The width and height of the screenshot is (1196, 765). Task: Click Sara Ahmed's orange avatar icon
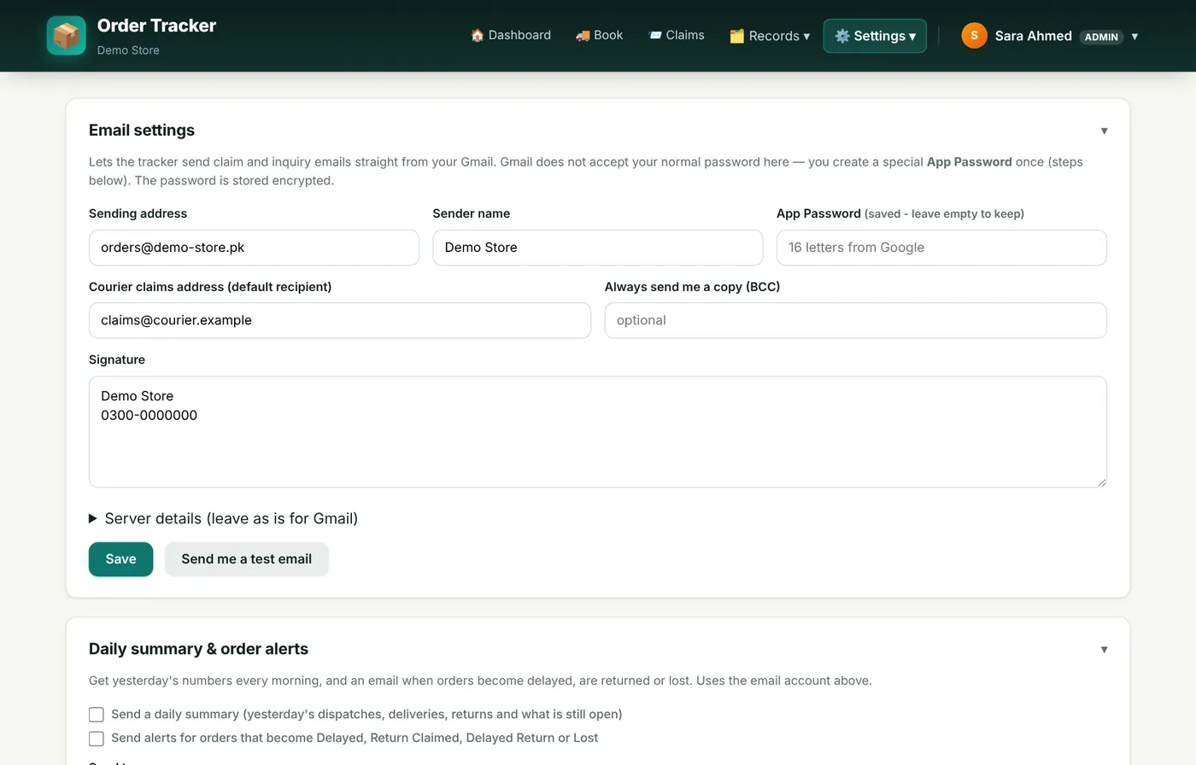pyautogui.click(x=974, y=36)
